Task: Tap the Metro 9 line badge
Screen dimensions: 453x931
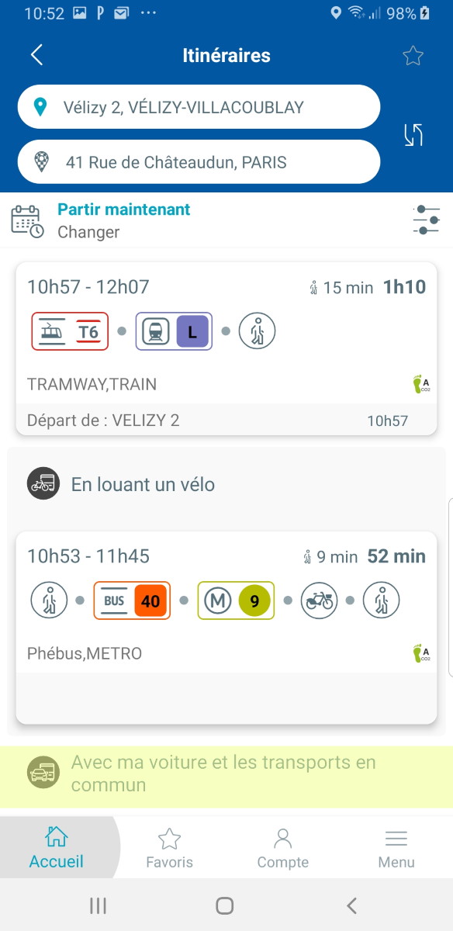Action: [x=236, y=600]
